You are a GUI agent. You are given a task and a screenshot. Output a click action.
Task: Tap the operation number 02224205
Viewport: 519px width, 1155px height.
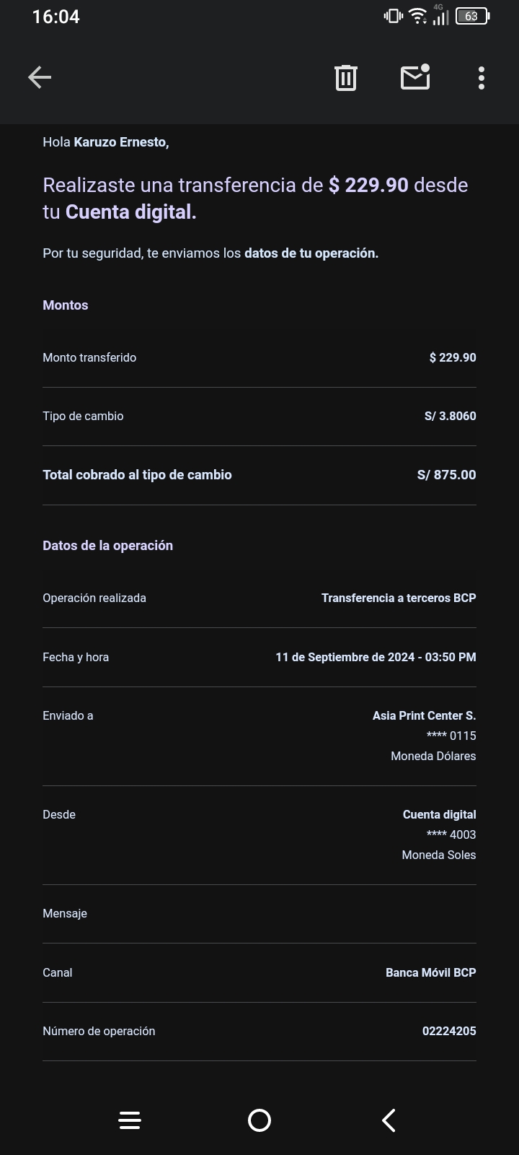(x=449, y=1031)
